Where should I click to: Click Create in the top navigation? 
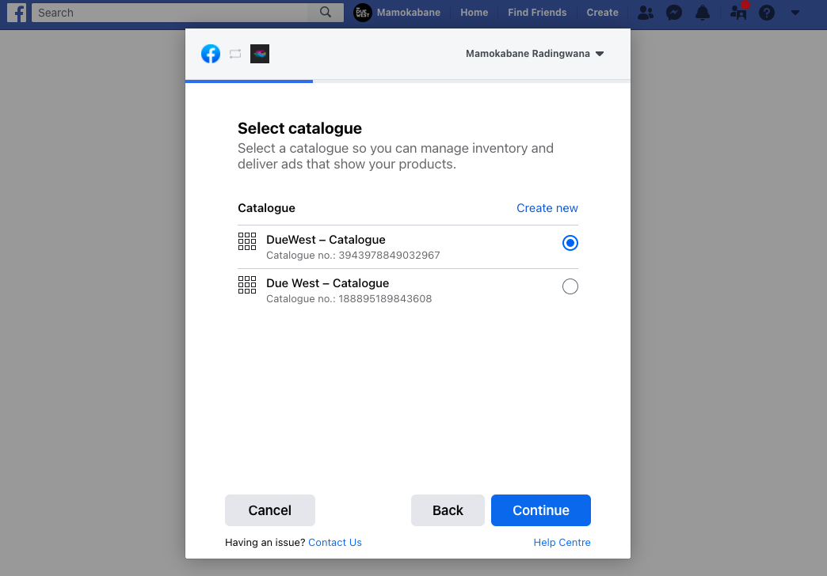[602, 13]
